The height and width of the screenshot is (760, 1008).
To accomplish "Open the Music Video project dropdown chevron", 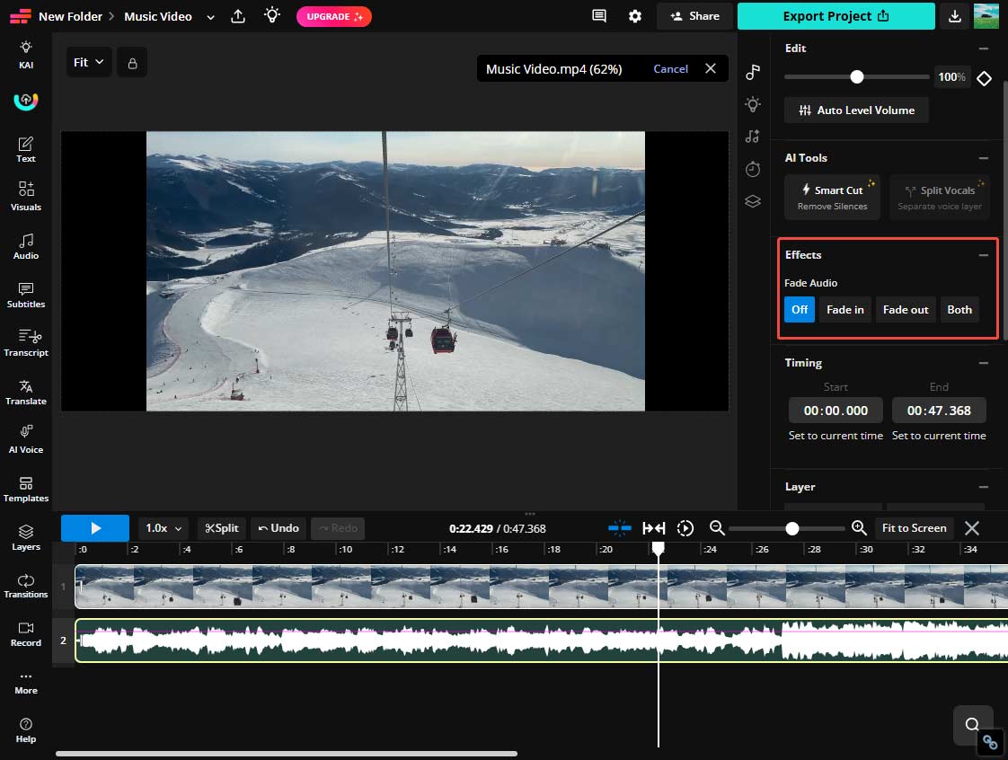I will [x=210, y=17].
